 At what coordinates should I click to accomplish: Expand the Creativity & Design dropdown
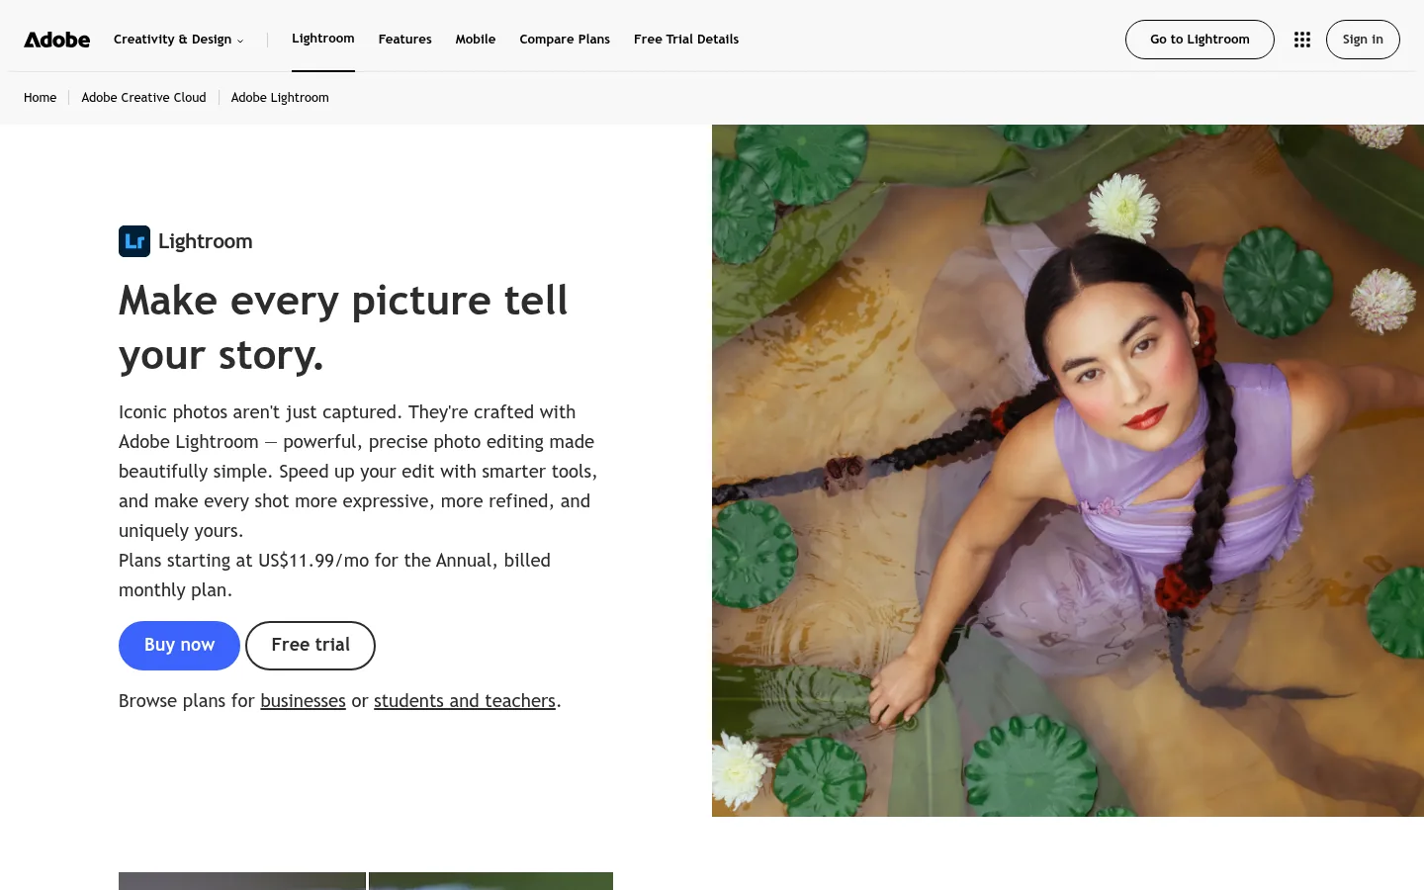(178, 40)
